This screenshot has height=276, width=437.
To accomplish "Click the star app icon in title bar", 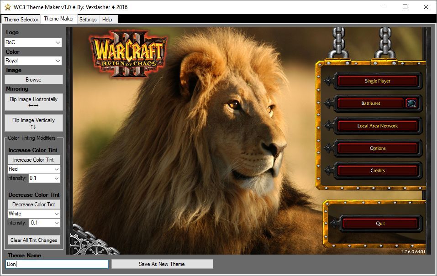I will pos(7,7).
